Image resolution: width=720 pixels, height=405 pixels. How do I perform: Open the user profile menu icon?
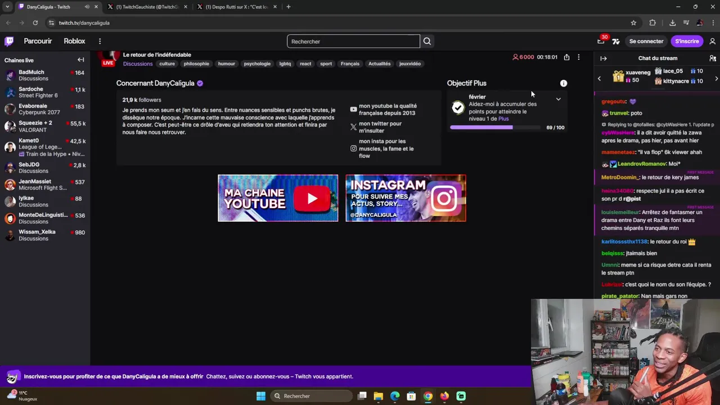pos(712,41)
